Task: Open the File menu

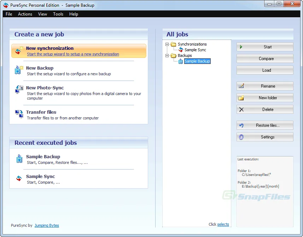Action: click(9, 14)
